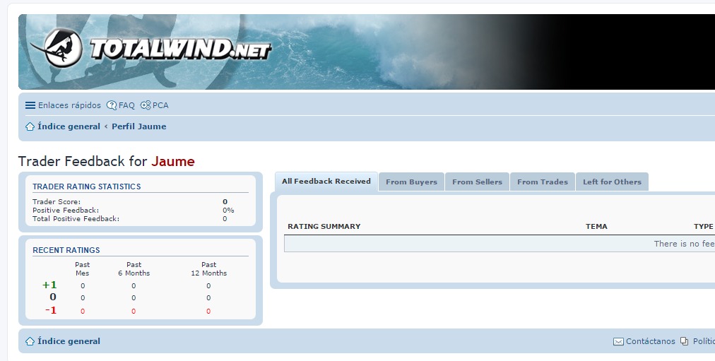Image resolution: width=715 pixels, height=361 pixels.
Task: Switch to Left for Others tab
Action: click(612, 182)
